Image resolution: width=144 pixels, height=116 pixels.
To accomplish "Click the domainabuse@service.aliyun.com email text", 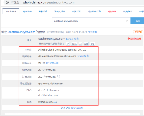I will click(x=57, y=56).
